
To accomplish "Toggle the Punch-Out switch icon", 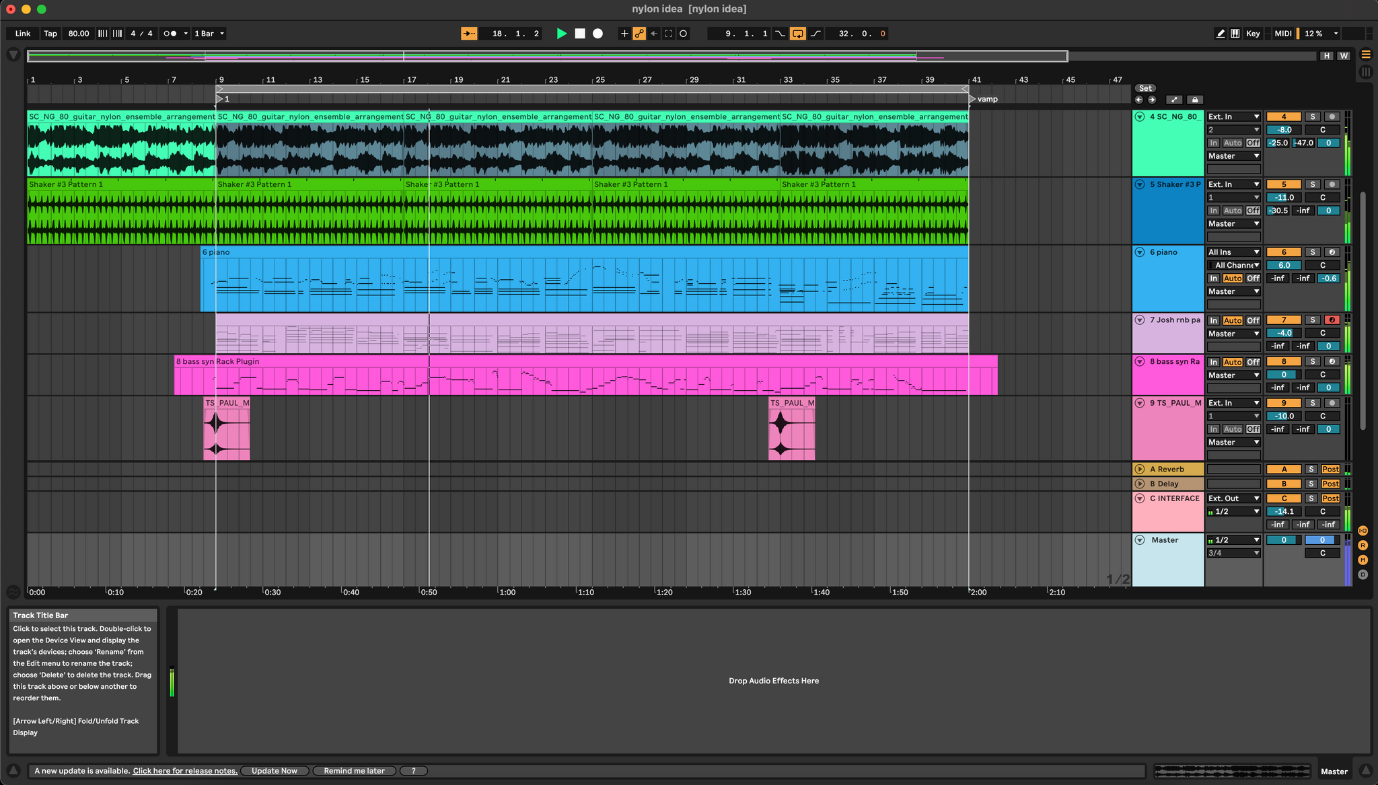I will pyautogui.click(x=815, y=34).
